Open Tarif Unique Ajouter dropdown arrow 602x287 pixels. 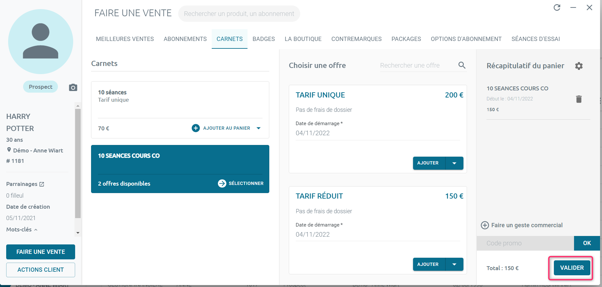point(454,163)
